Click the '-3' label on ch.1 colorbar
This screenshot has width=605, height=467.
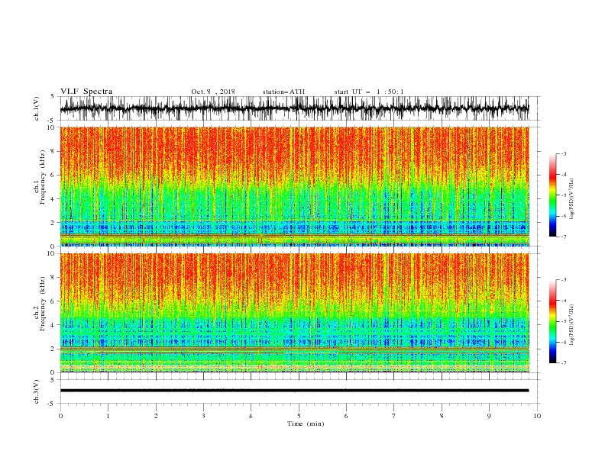(563, 153)
